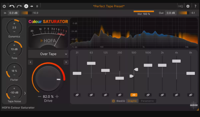Screen dimensions: 200x117
Task: Click the Tape Noise value -50 dB
Action: (14, 93)
